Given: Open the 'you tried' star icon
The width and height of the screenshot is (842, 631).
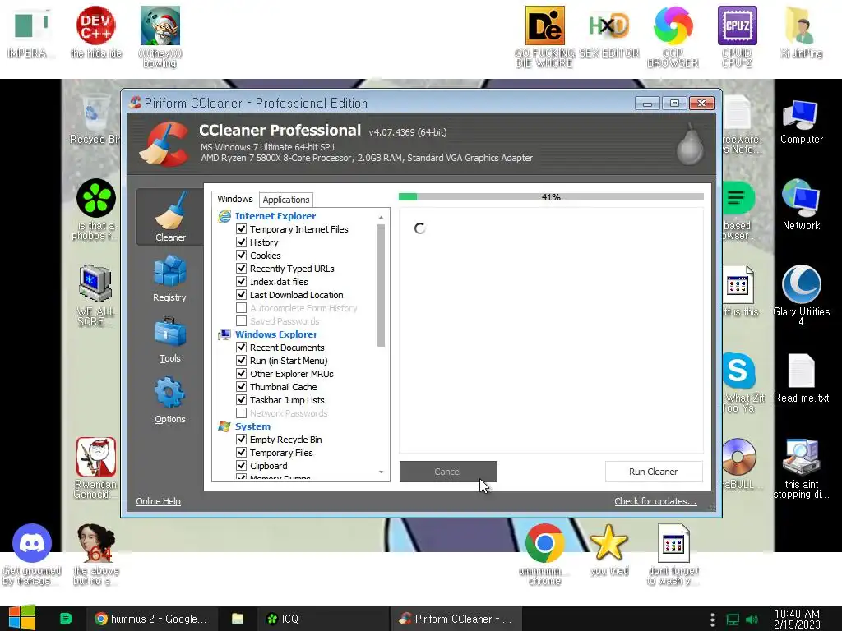Looking at the screenshot, I should pos(609,550).
